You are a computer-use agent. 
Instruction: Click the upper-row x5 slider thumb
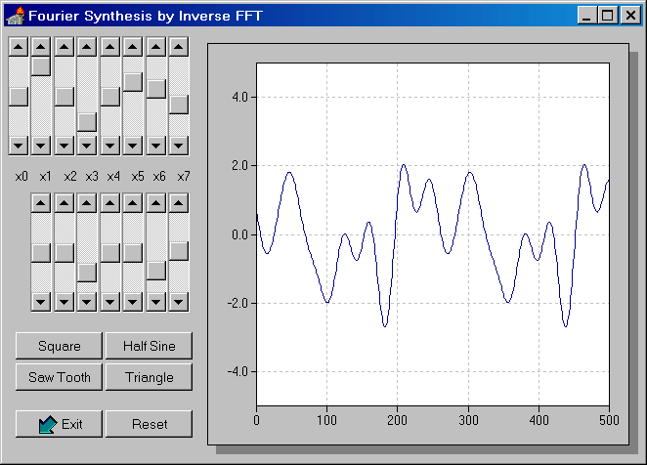click(133, 82)
